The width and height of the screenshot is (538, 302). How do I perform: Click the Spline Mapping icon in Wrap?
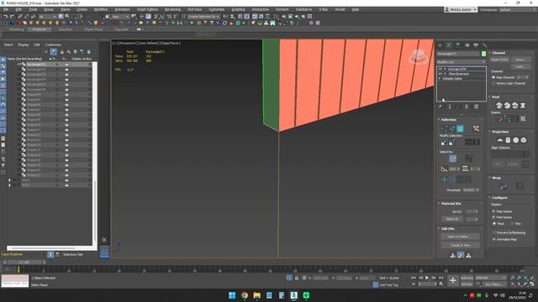click(x=504, y=186)
